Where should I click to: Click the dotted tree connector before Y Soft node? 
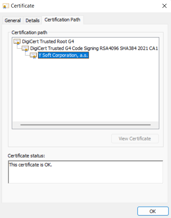tap(27, 54)
